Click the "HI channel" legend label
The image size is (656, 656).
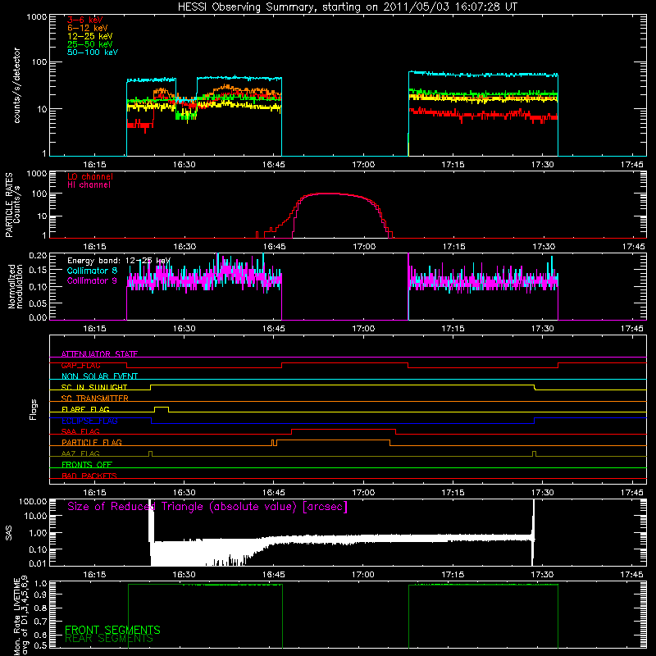pos(89,184)
